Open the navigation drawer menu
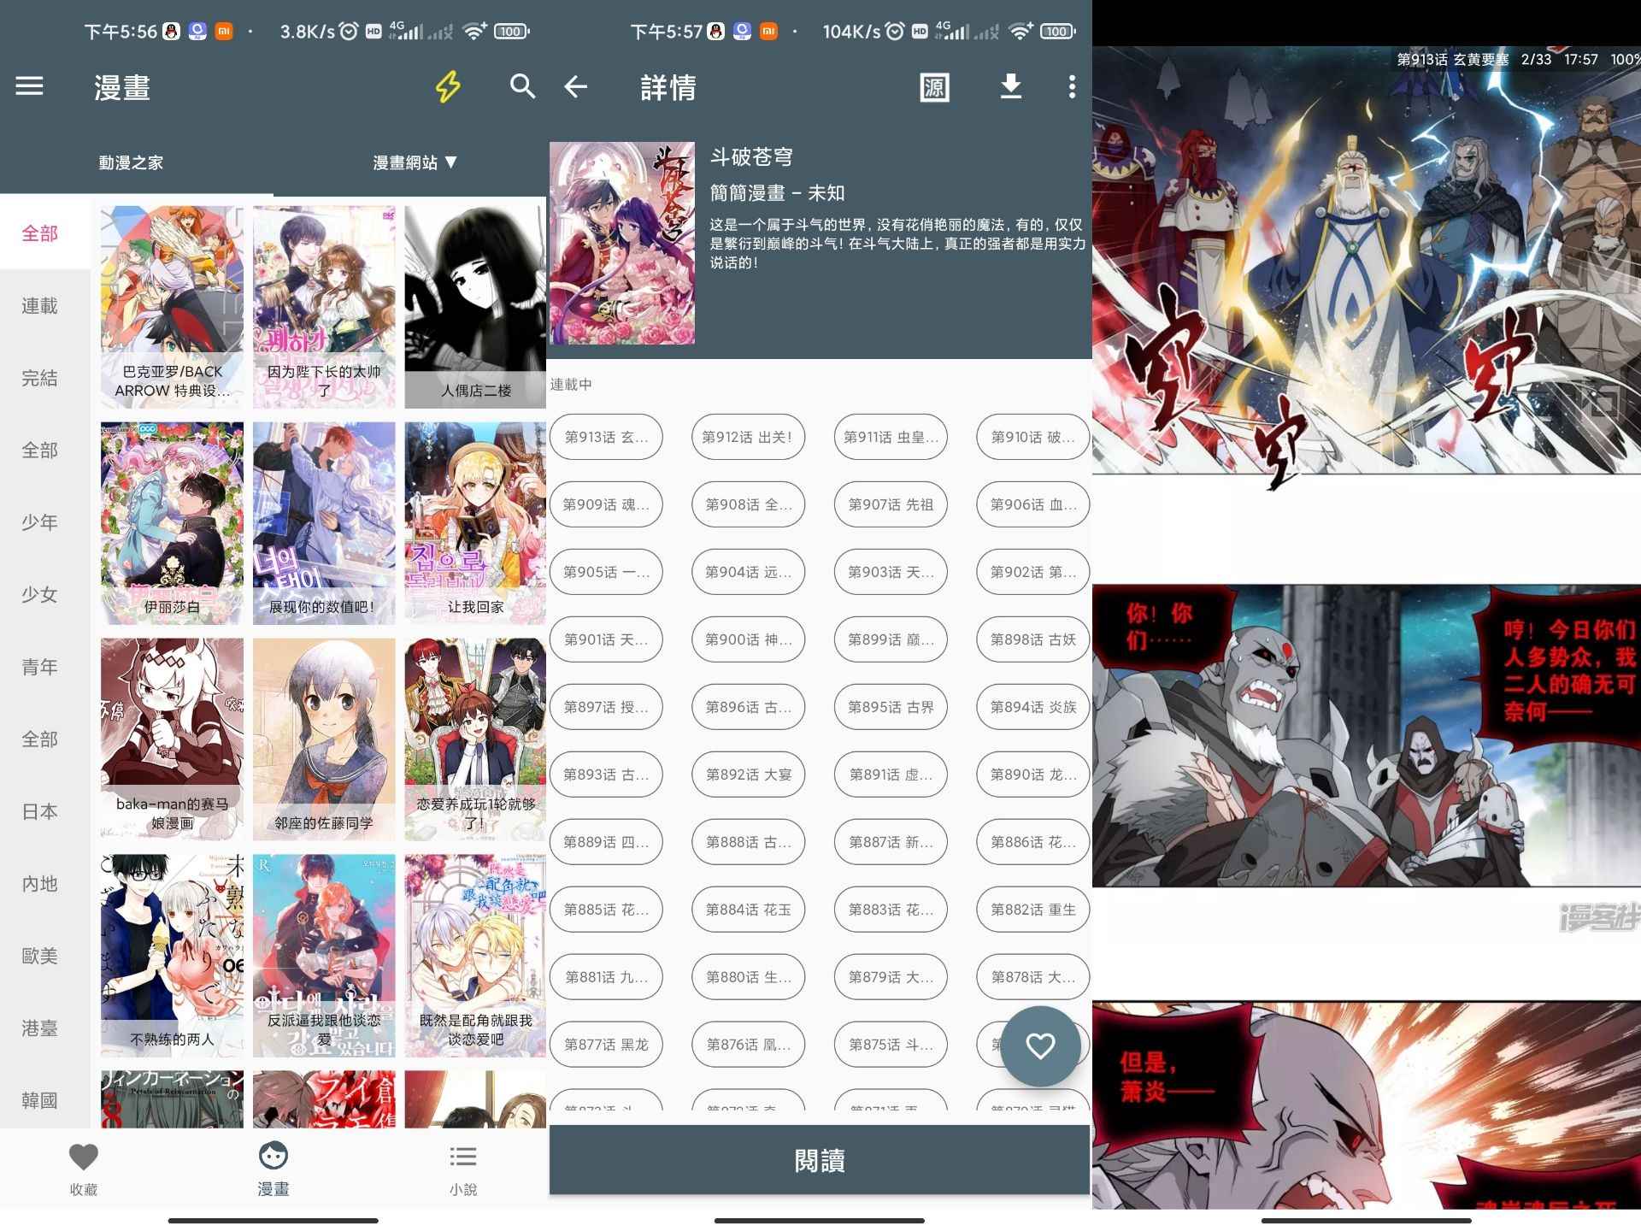This screenshot has height=1231, width=1641. click(x=31, y=87)
